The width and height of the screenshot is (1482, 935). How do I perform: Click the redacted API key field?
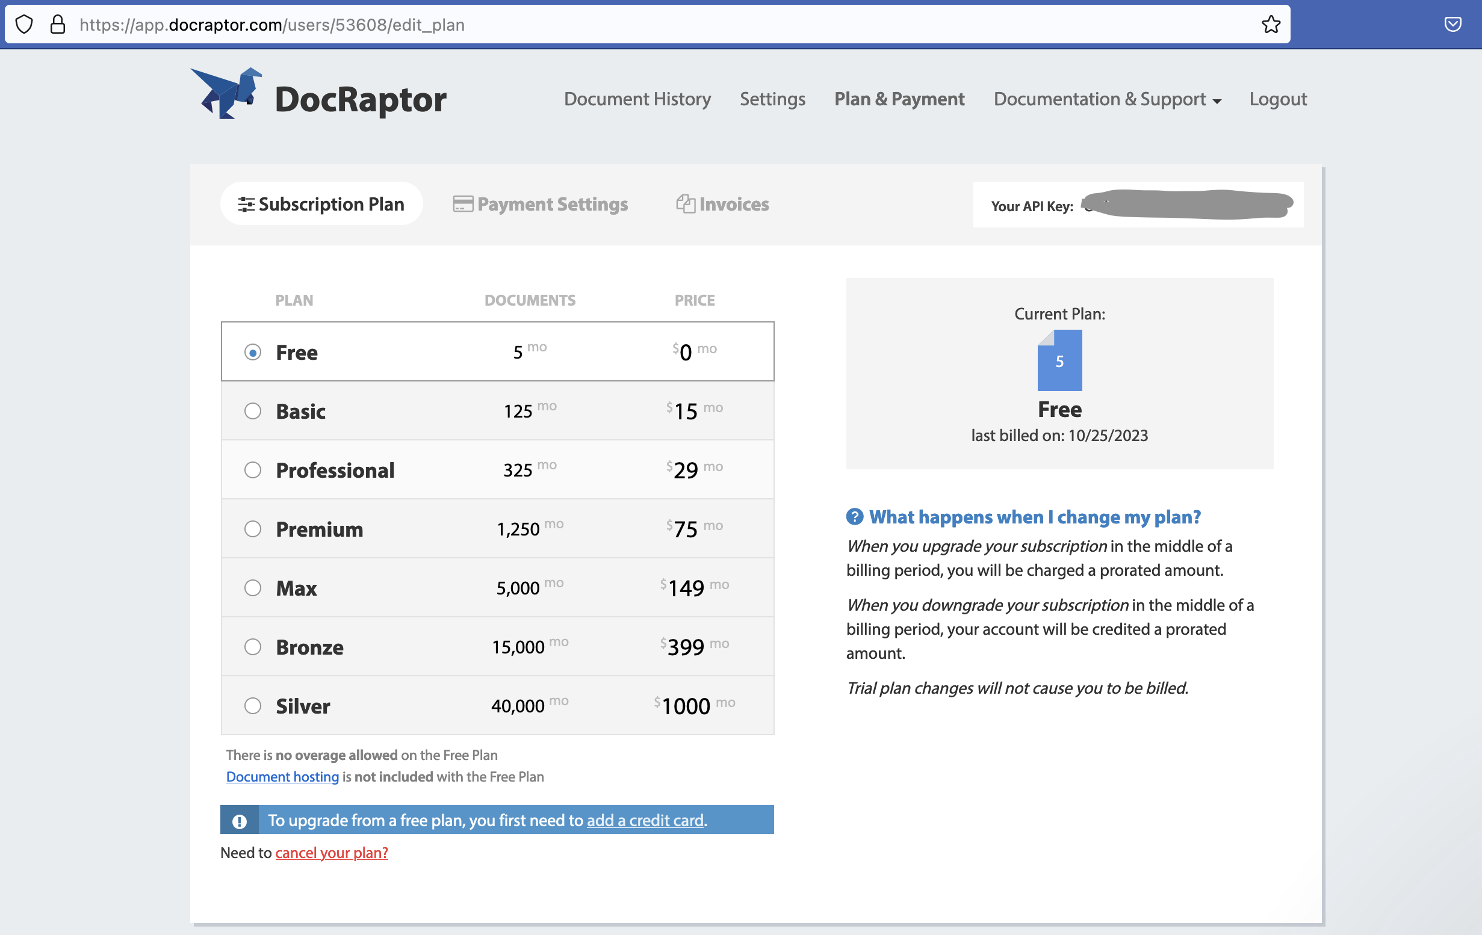click(1186, 204)
